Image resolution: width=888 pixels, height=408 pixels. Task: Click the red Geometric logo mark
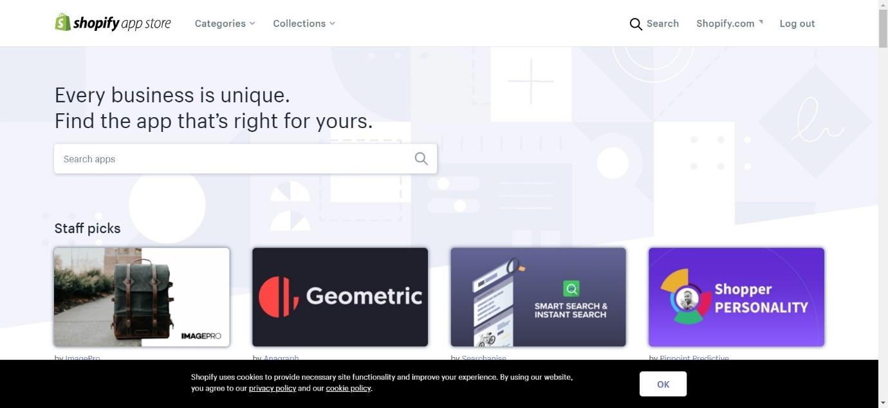pos(279,297)
